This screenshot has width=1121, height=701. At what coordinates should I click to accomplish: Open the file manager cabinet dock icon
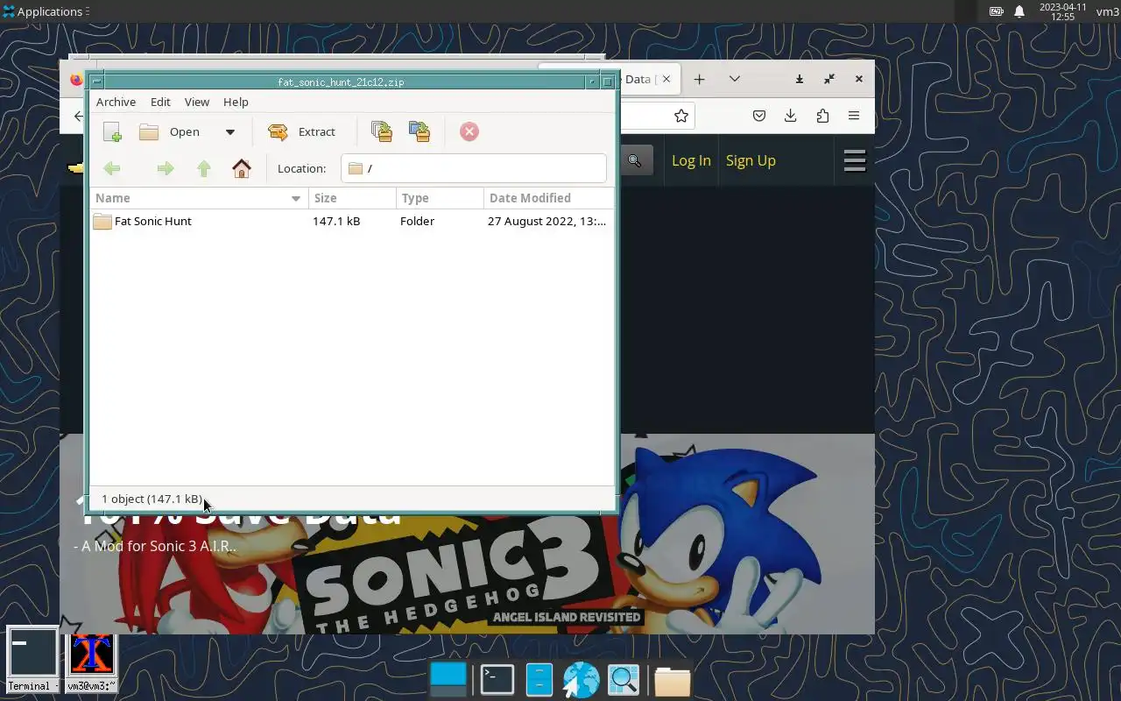point(539,679)
